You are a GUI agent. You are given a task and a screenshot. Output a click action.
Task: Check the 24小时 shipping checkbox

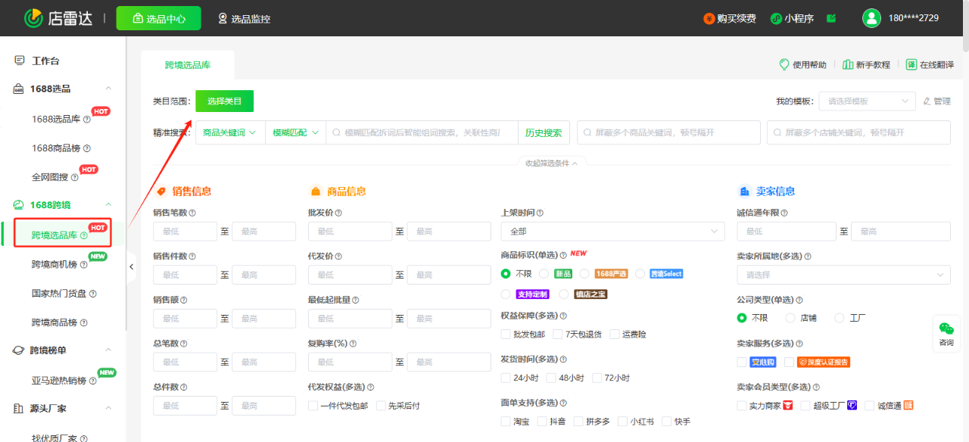pyautogui.click(x=506, y=378)
